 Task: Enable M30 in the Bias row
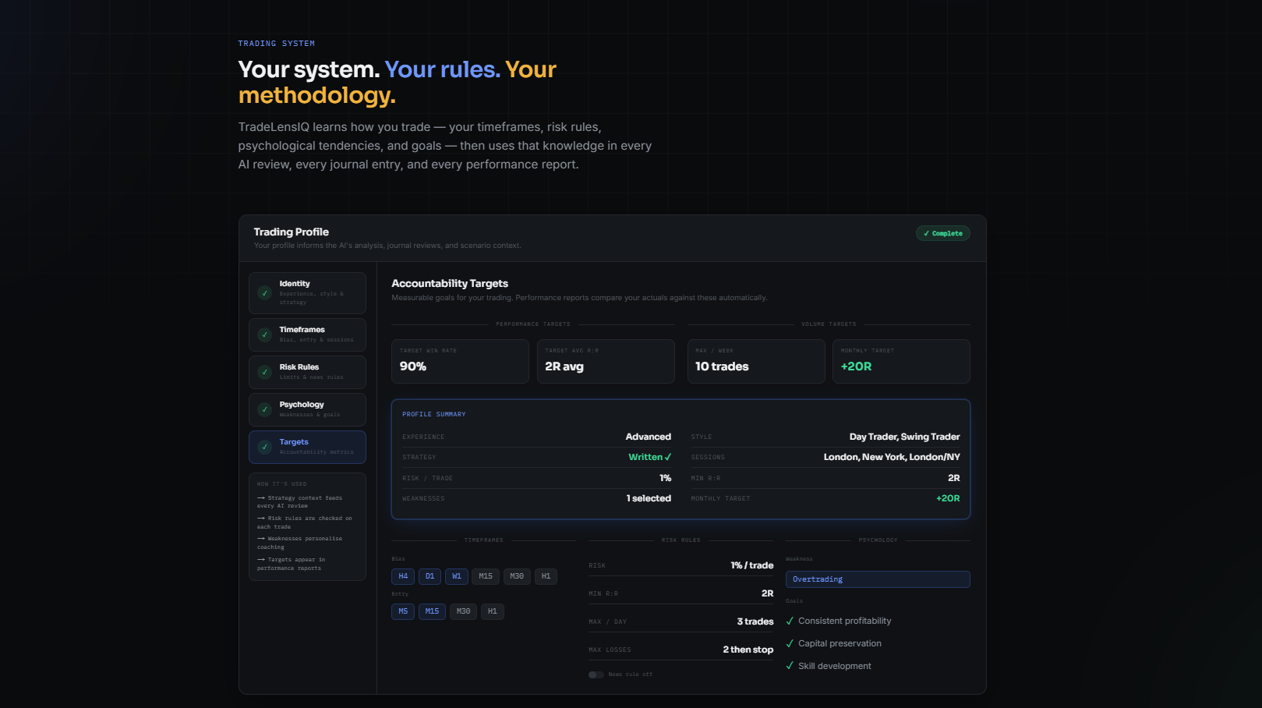click(517, 576)
